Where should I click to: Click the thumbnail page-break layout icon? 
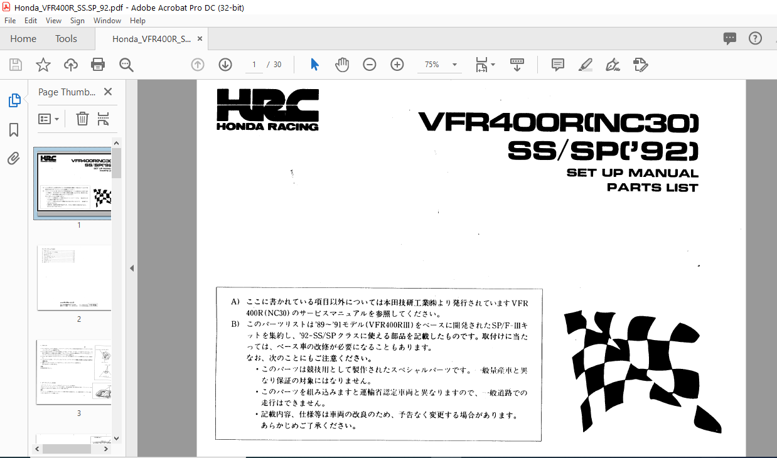point(104,119)
